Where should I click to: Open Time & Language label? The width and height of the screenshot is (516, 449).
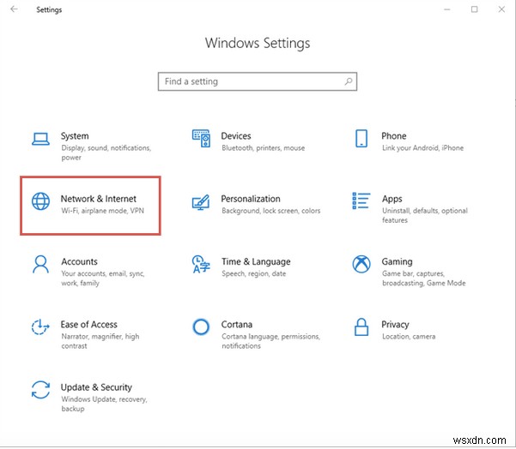[256, 262]
